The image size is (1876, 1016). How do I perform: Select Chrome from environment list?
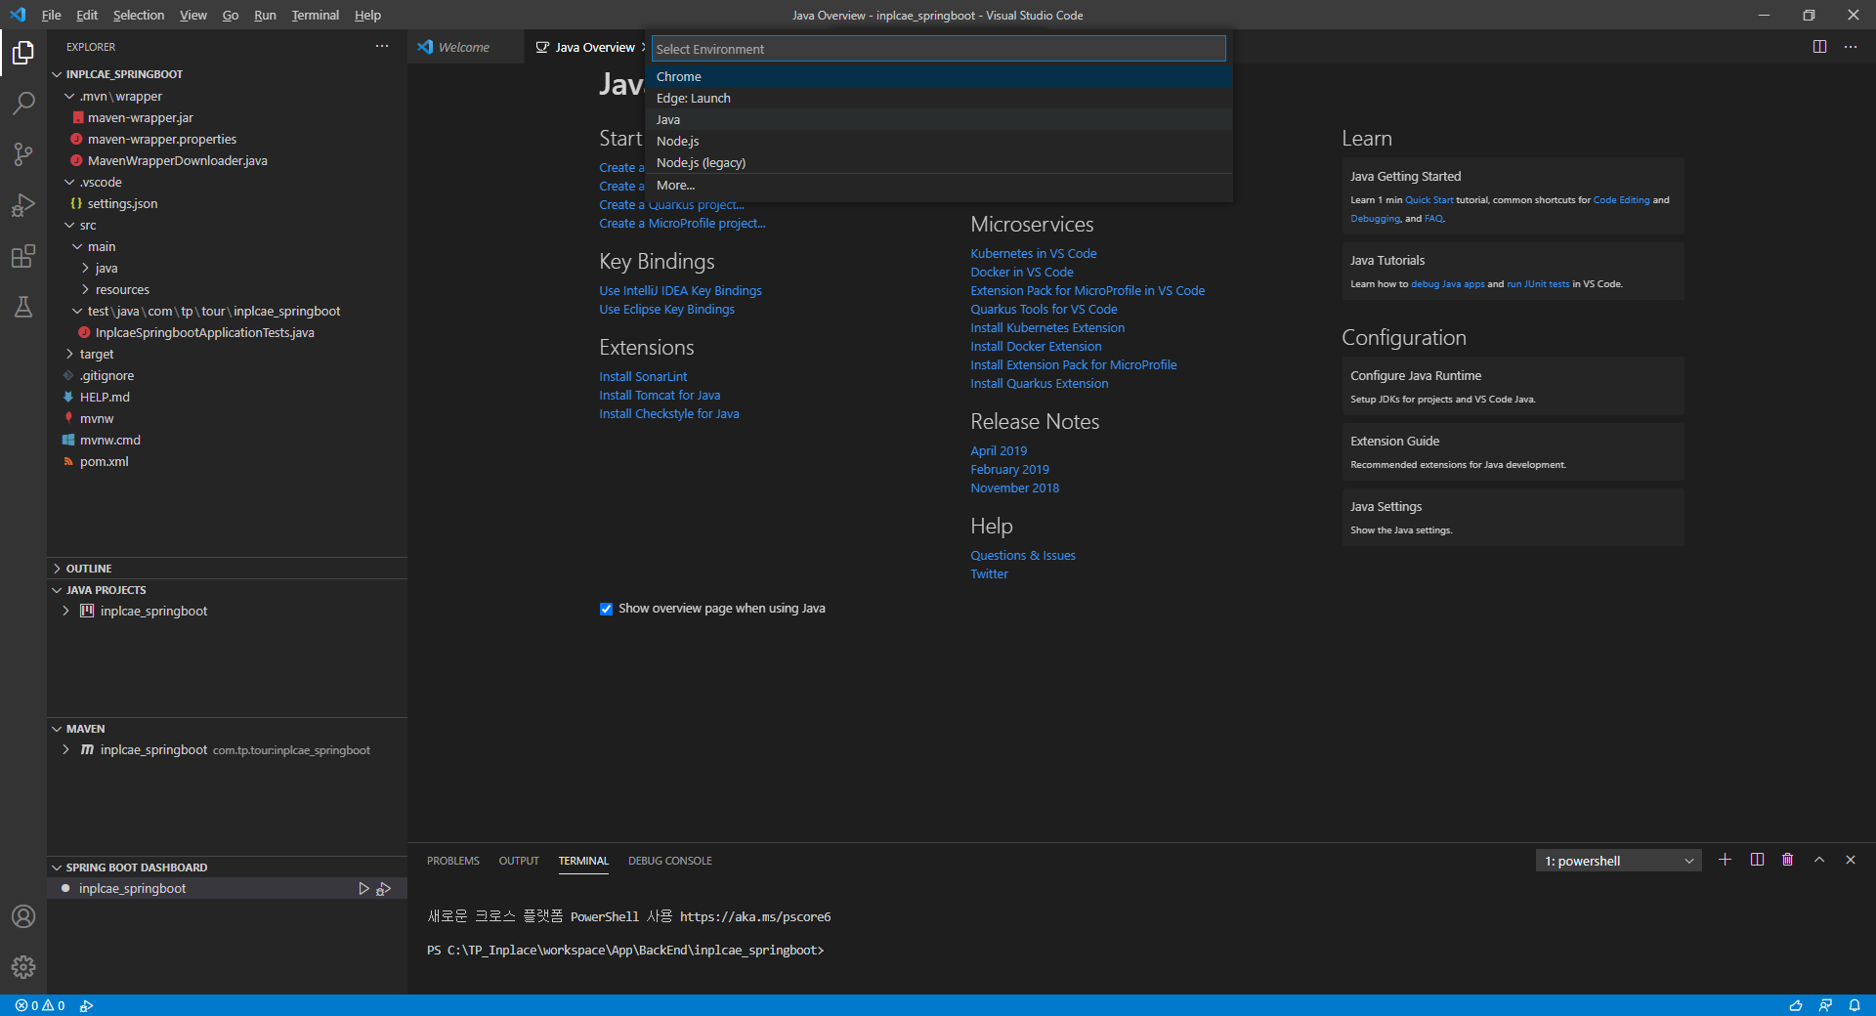coord(938,76)
